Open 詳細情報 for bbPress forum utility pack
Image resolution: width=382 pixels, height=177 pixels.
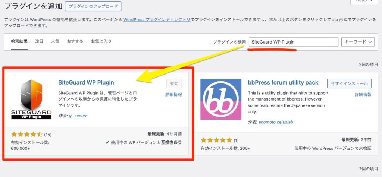(363, 95)
